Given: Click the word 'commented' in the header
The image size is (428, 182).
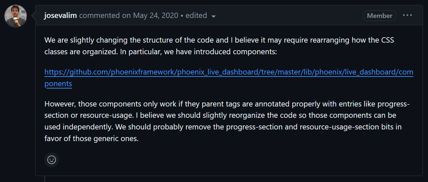Looking at the screenshot, I should [99, 15].
